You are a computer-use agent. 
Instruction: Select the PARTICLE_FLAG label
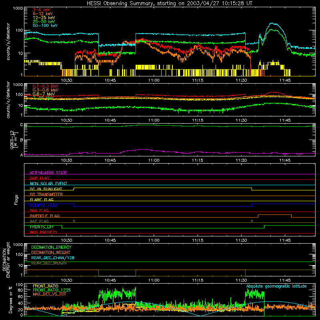[45, 216]
